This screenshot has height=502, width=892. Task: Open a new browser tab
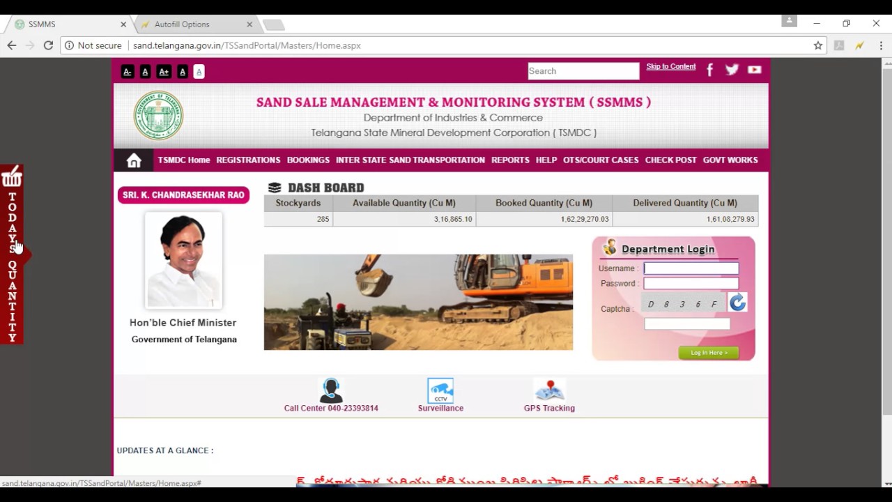click(x=274, y=25)
